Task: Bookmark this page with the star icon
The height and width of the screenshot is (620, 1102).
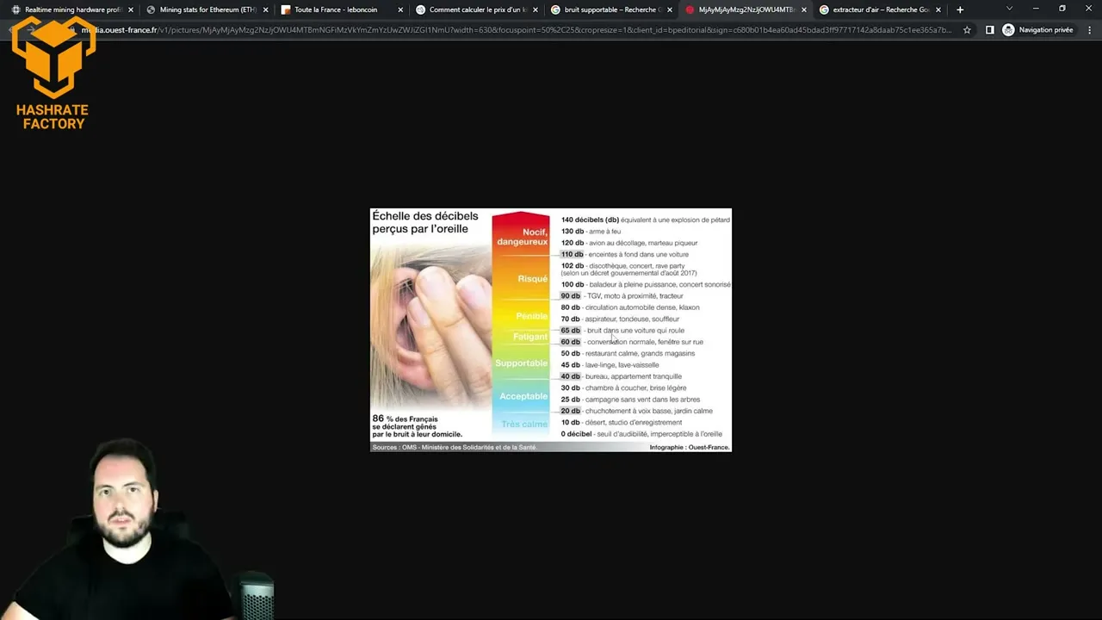Action: pyautogui.click(x=967, y=30)
